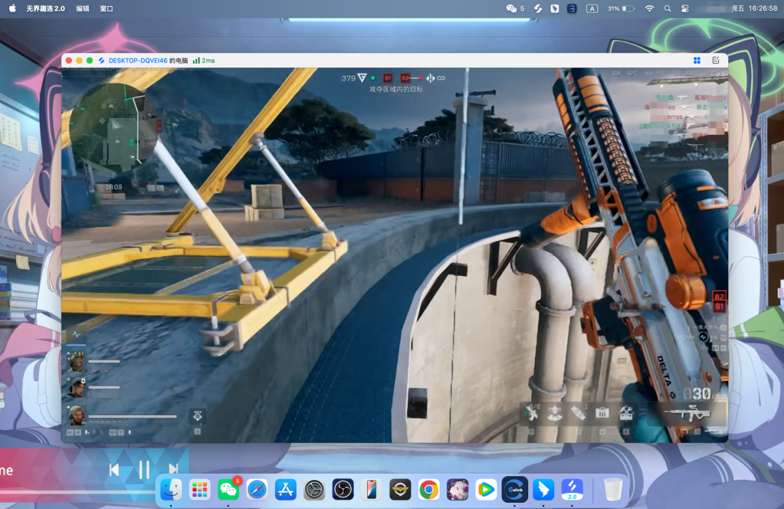Skip to next track in music widget

point(173,470)
